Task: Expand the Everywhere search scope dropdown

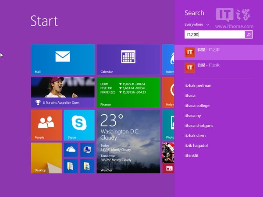Action: pos(197,25)
